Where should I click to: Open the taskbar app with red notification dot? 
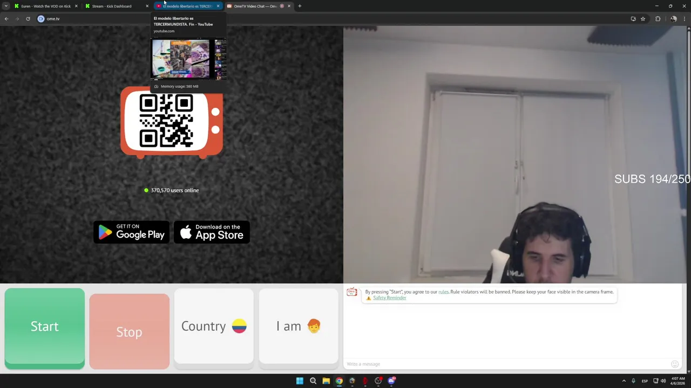(378, 381)
